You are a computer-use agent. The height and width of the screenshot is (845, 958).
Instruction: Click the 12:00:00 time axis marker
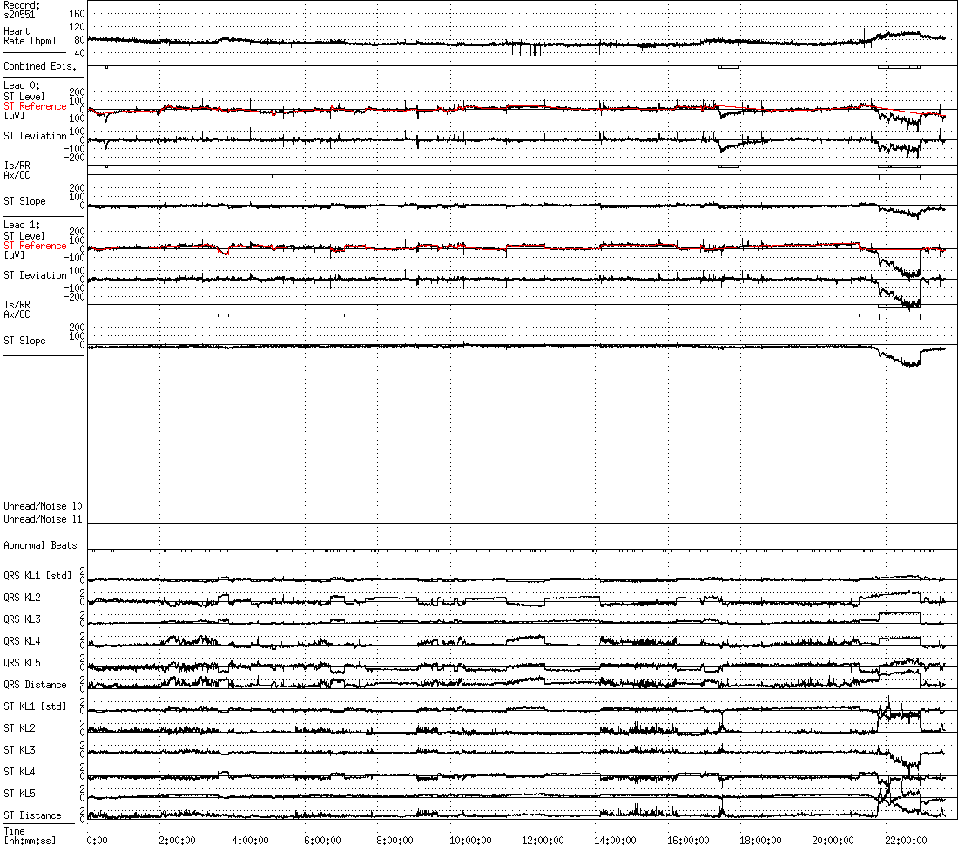(x=543, y=841)
